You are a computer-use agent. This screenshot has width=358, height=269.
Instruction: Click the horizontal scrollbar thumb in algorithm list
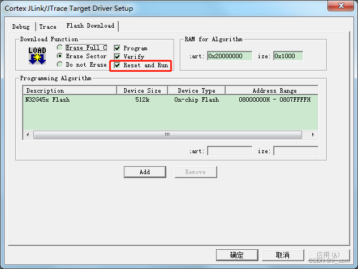[x=167, y=134]
